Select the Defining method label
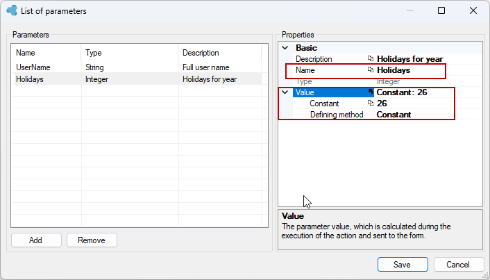The width and height of the screenshot is (490, 280). [x=337, y=115]
